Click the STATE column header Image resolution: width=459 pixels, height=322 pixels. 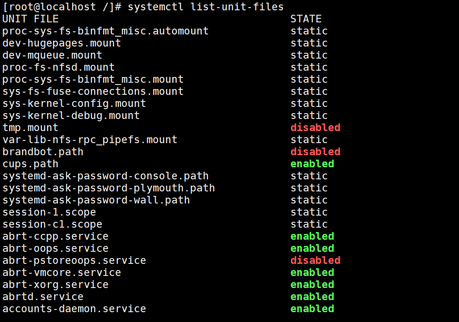pos(306,19)
